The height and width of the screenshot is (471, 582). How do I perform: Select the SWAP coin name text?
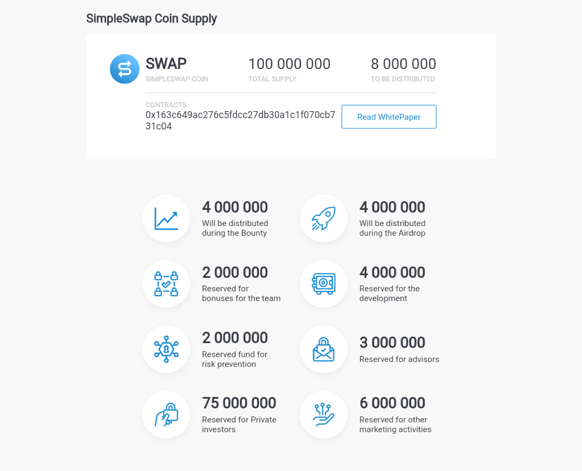[166, 64]
